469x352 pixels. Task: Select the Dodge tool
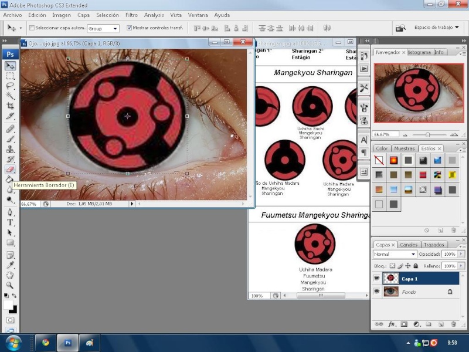click(x=11, y=199)
